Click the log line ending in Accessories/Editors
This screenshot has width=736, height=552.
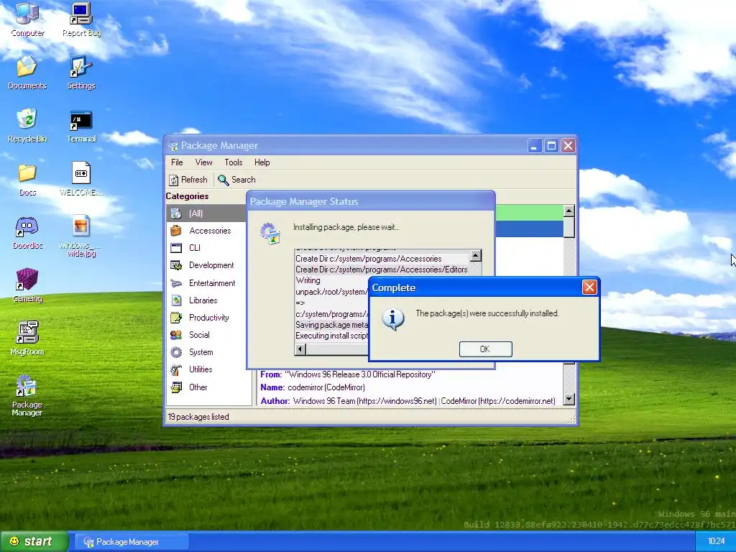click(382, 270)
